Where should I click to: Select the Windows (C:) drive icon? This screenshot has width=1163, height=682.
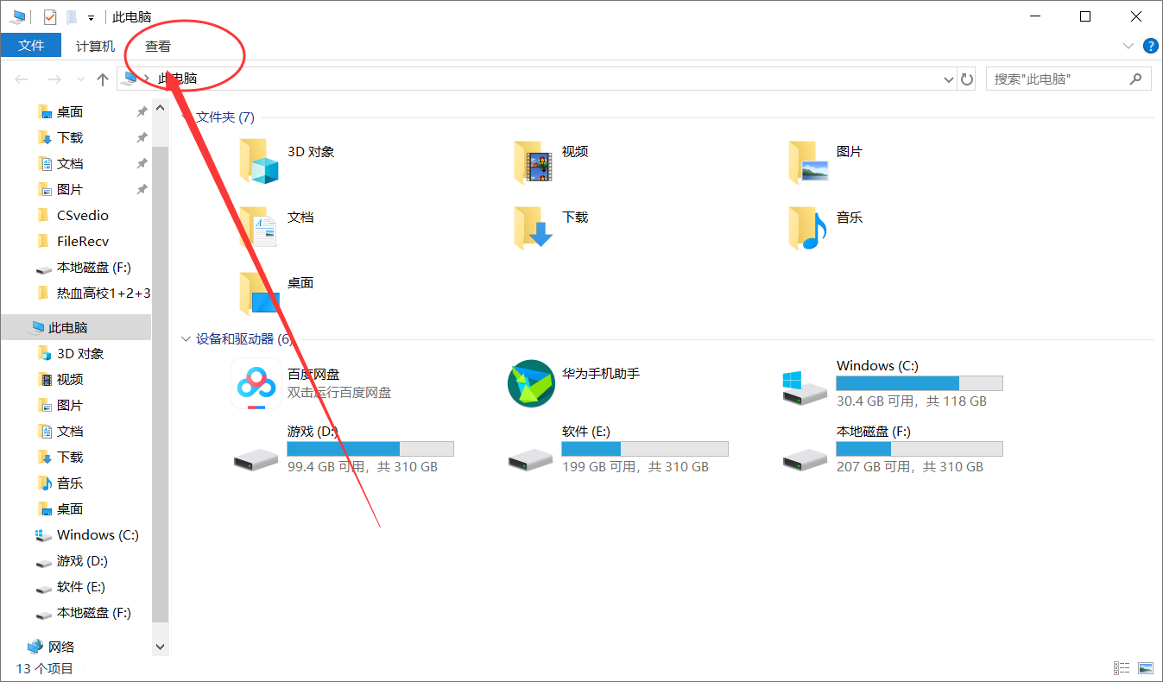805,387
